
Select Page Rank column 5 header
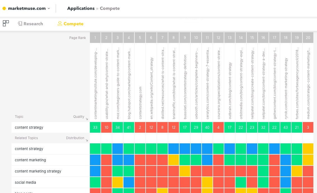[x=140, y=38]
